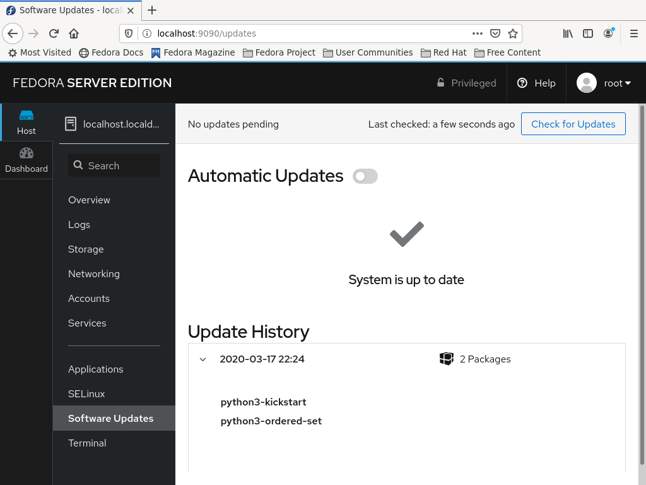This screenshot has width=646, height=485.
Task: Click localhost.locald... host name
Action: tap(121, 124)
